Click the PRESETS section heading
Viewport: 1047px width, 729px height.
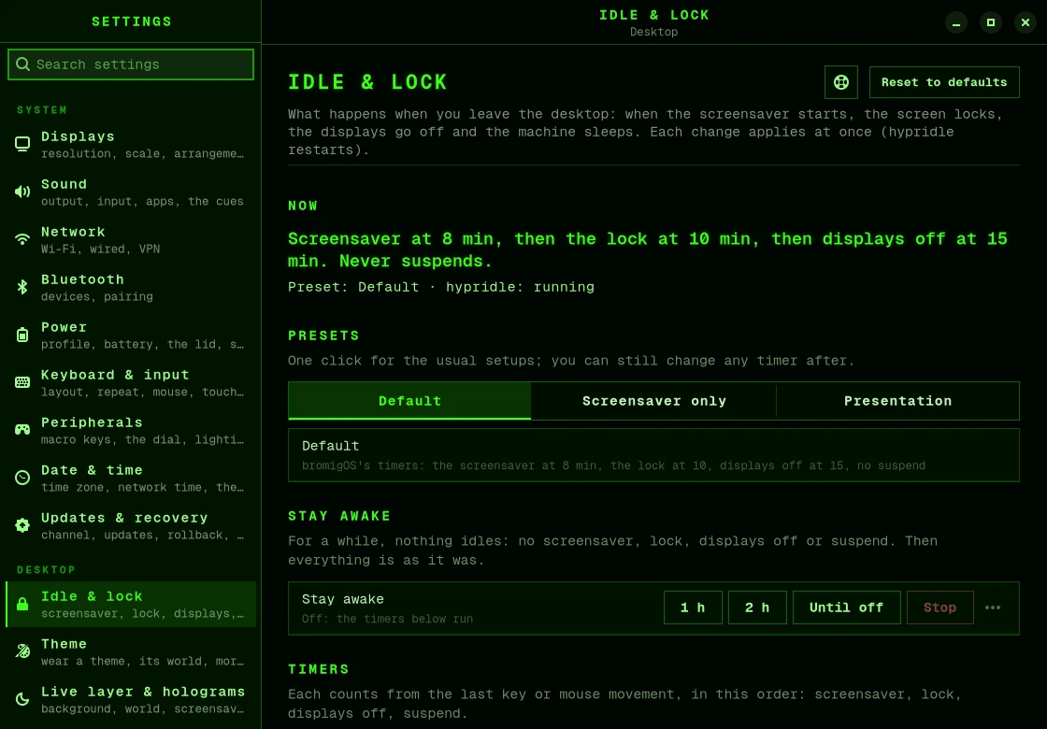323,336
